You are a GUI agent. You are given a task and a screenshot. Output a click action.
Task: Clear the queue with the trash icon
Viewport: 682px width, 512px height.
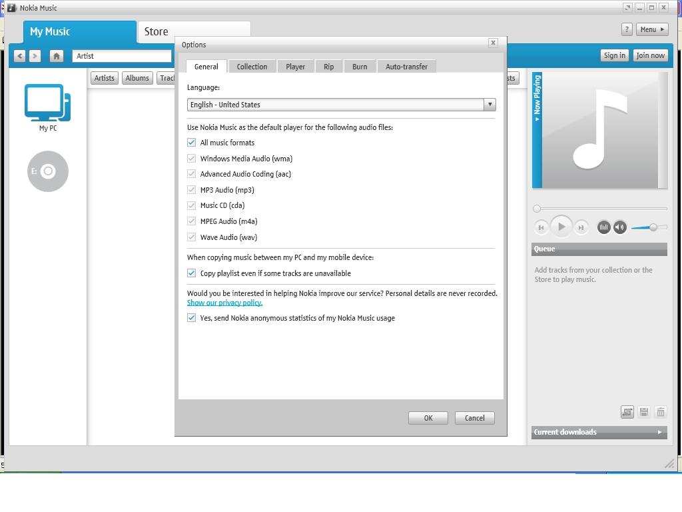coord(661,412)
